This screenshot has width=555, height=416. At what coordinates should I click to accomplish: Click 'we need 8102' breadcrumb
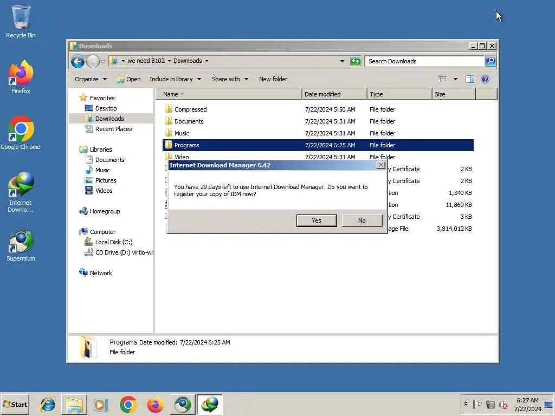point(146,61)
